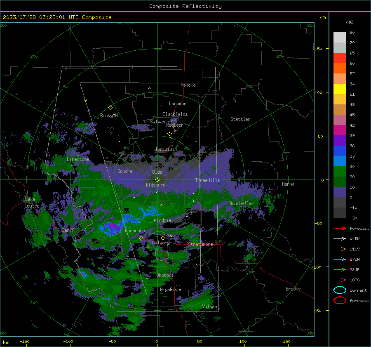Select the Sundre city label
The image size is (371, 347).
(125, 171)
